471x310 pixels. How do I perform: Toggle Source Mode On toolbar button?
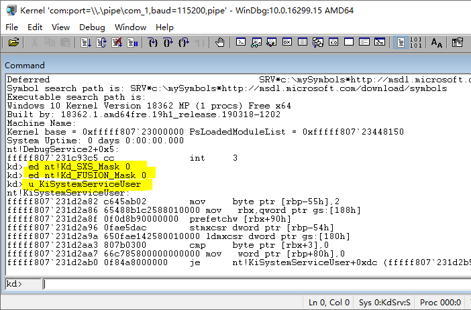[401, 43]
